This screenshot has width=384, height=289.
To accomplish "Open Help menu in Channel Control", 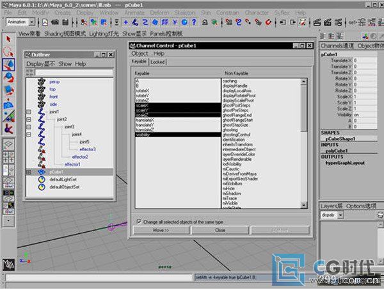I will pyautogui.click(x=159, y=53).
